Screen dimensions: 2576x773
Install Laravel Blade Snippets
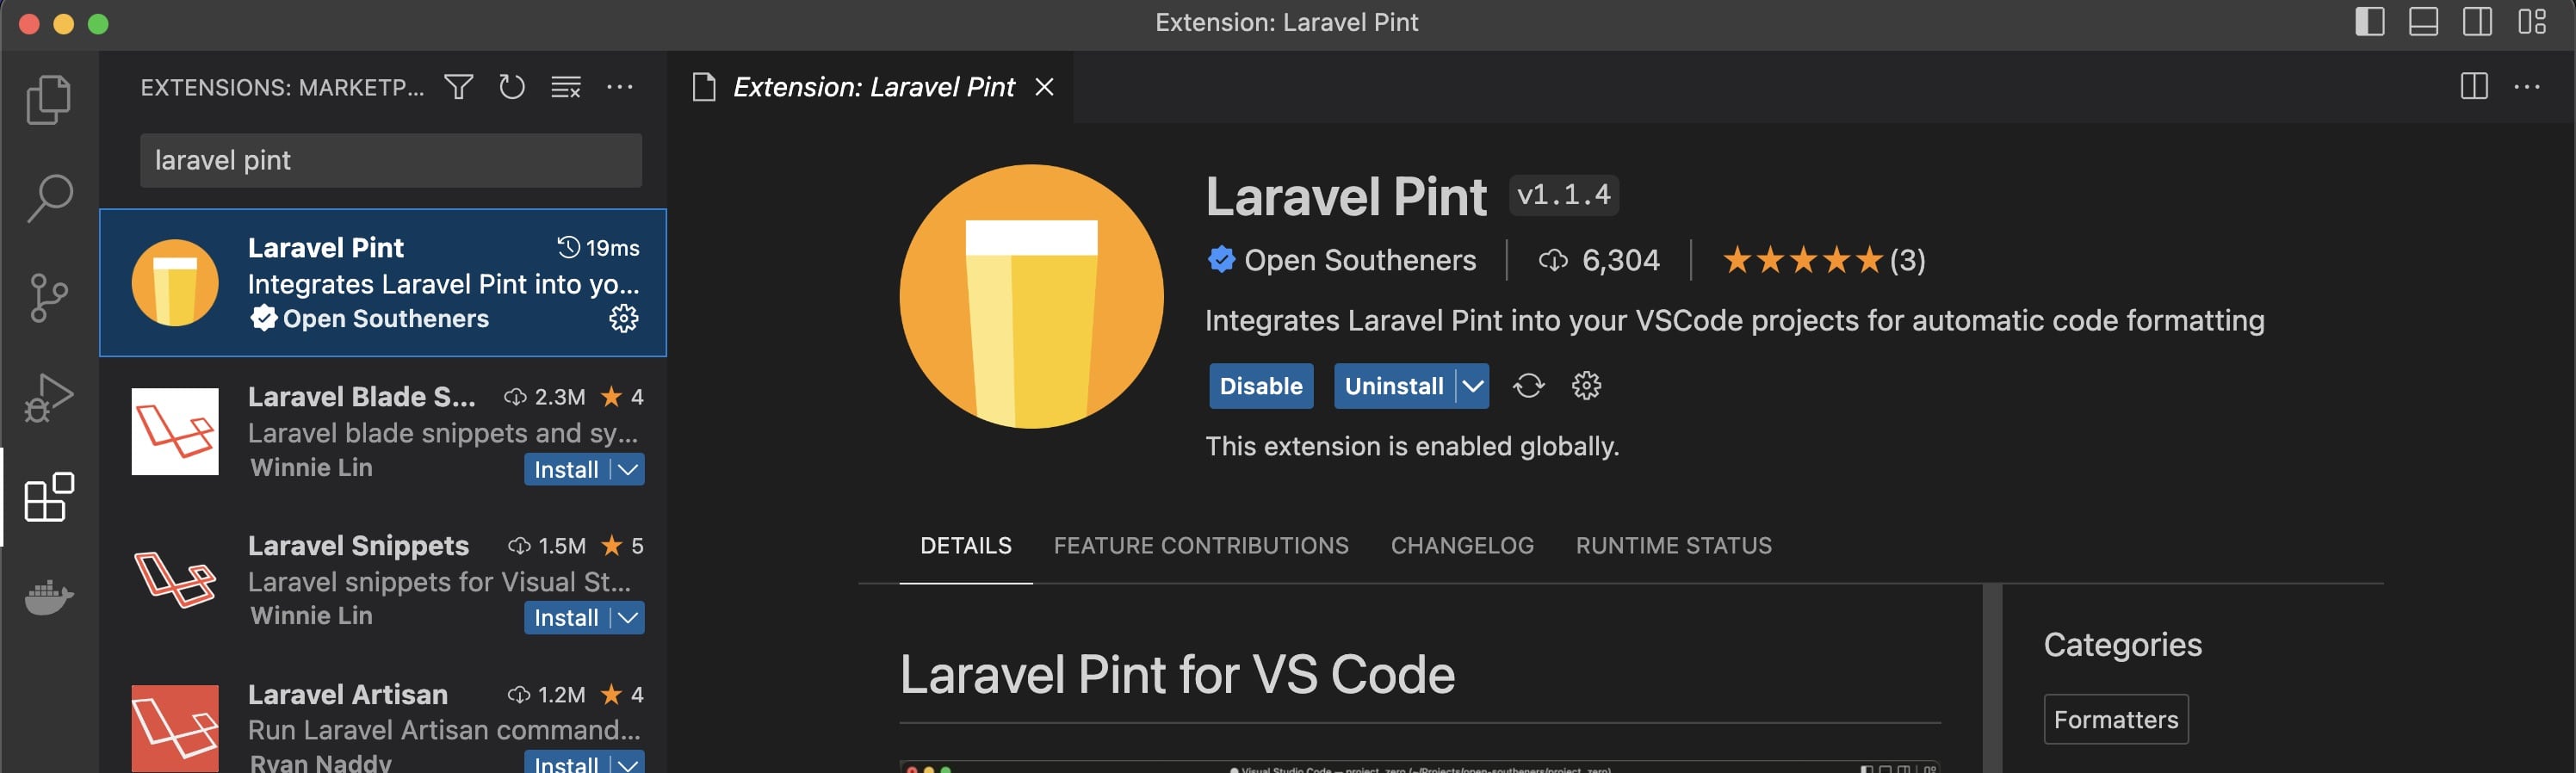point(566,469)
